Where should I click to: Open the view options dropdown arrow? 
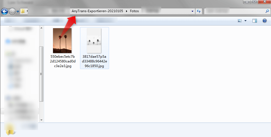tap(245, 21)
